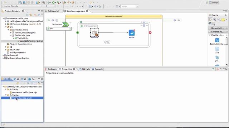Click the green start node of the process

(x=78, y=32)
